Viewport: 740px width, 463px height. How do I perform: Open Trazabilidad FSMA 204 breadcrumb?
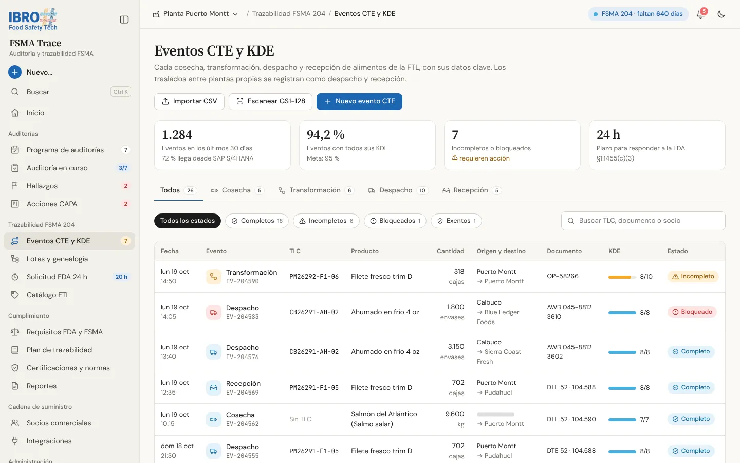[x=288, y=14]
